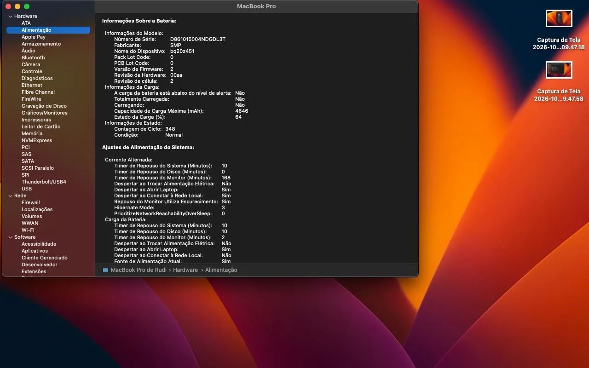The image size is (589, 368).
Task: Select Leitor de Cartão entry
Action: (41, 126)
